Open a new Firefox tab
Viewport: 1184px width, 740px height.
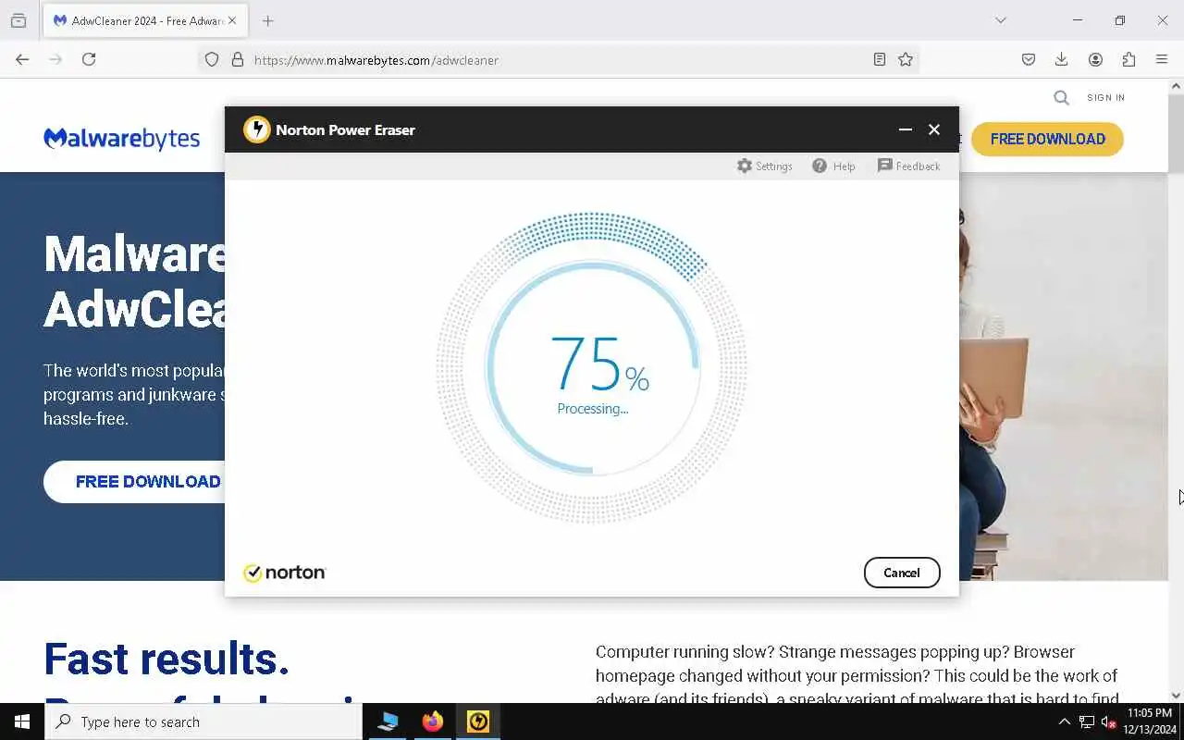(268, 20)
